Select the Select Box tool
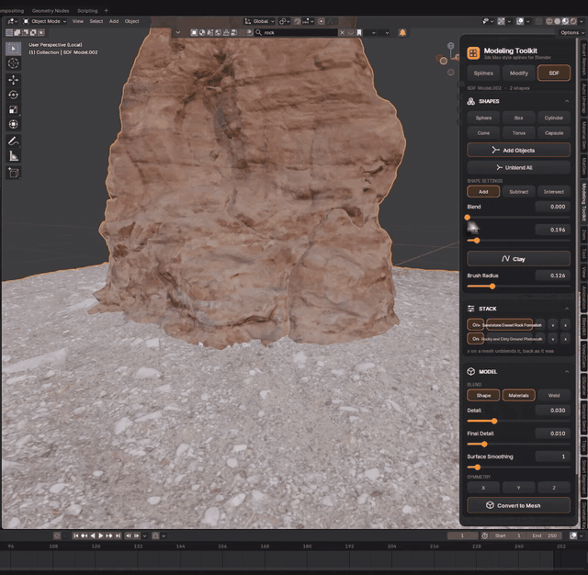 13,49
